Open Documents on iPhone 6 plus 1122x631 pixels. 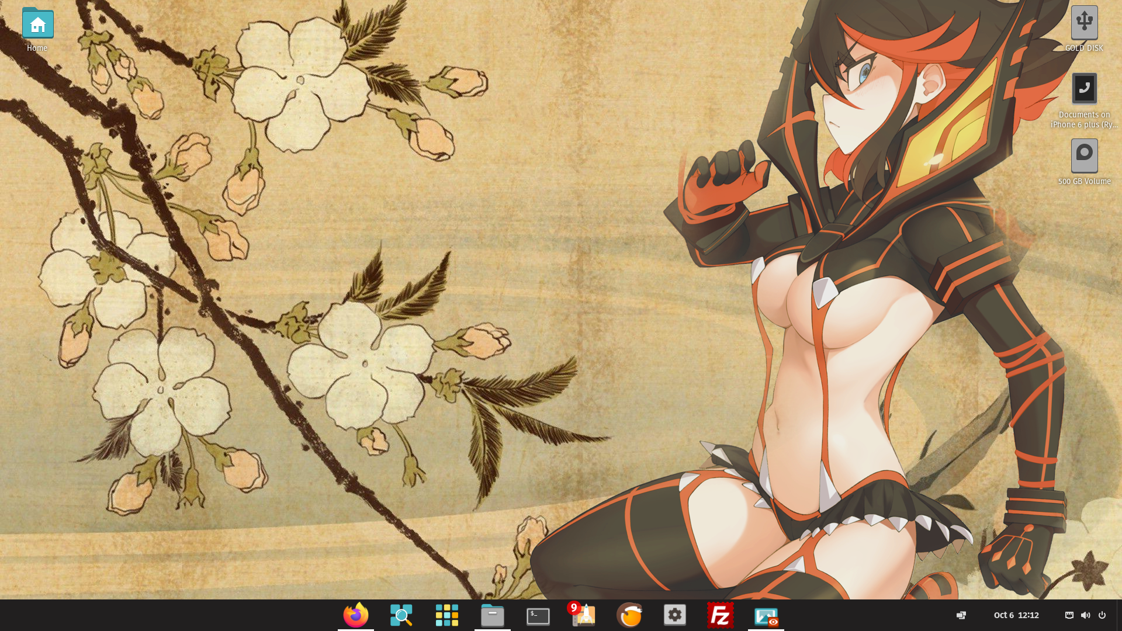pyautogui.click(x=1084, y=89)
